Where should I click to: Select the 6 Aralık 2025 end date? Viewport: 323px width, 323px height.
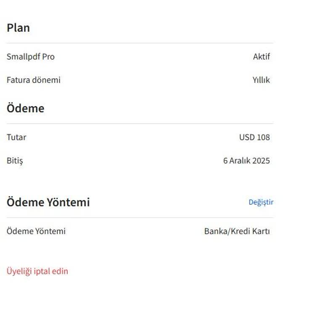246,161
